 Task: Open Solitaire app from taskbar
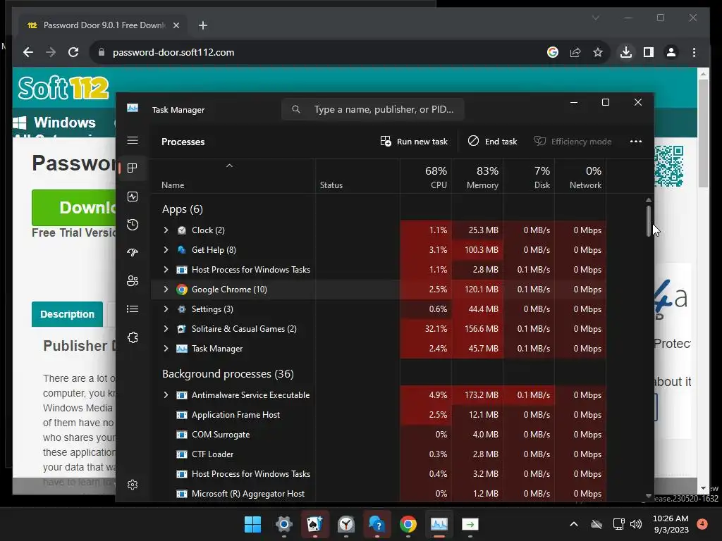coord(315,524)
